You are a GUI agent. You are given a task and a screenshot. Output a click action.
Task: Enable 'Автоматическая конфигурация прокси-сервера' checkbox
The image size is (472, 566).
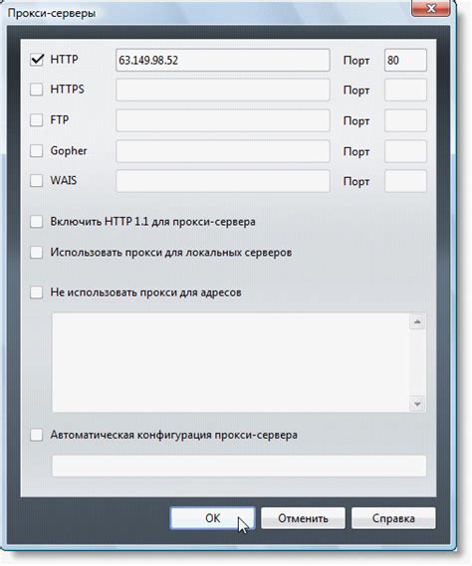(37, 435)
